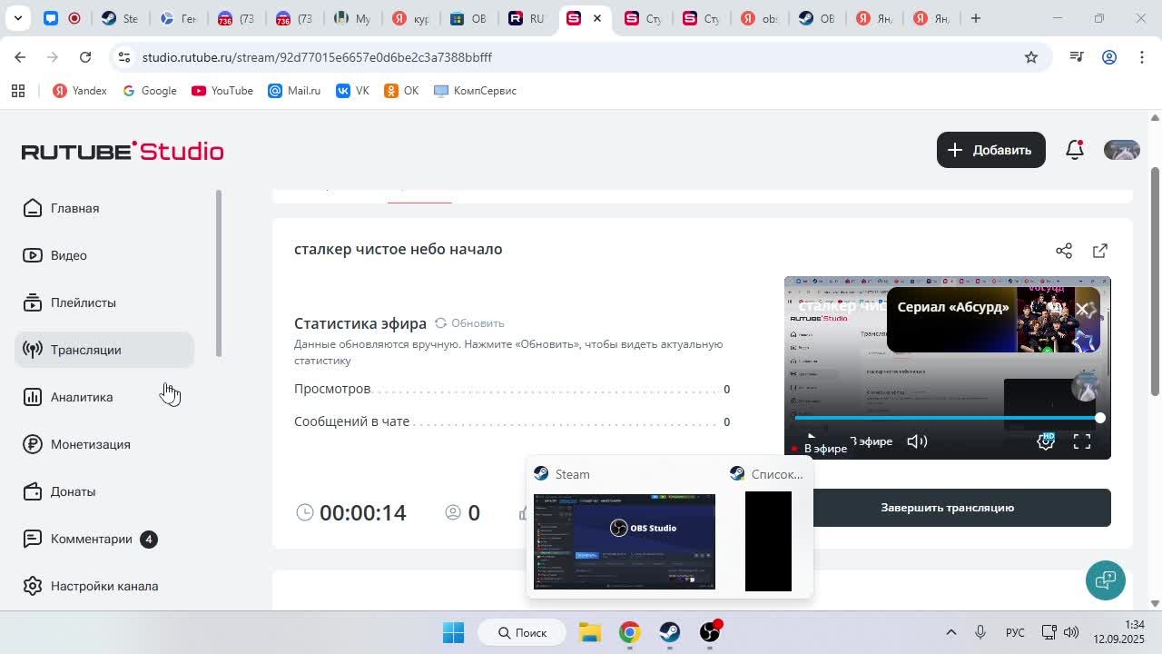Select Трансляции in the sidebar
Image resolution: width=1162 pixels, height=654 pixels.
104,350
